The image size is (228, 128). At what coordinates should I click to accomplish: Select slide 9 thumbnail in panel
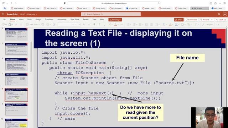(16, 110)
